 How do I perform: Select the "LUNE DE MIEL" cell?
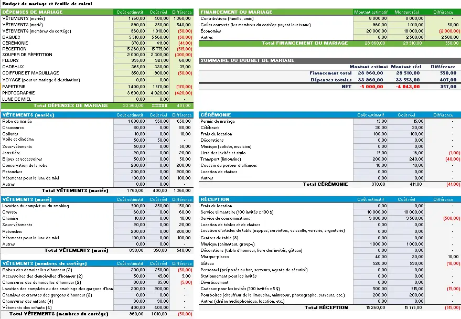coord(17,99)
